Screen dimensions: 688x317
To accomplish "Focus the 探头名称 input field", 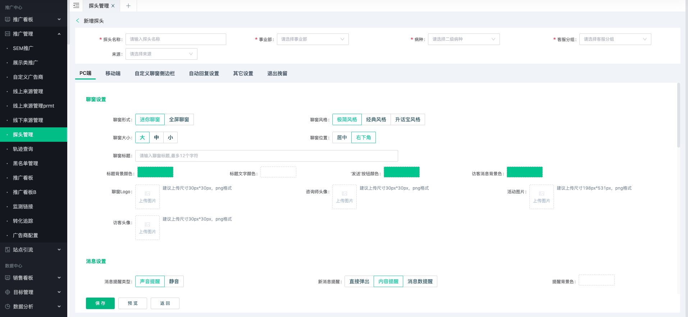I will [176, 39].
